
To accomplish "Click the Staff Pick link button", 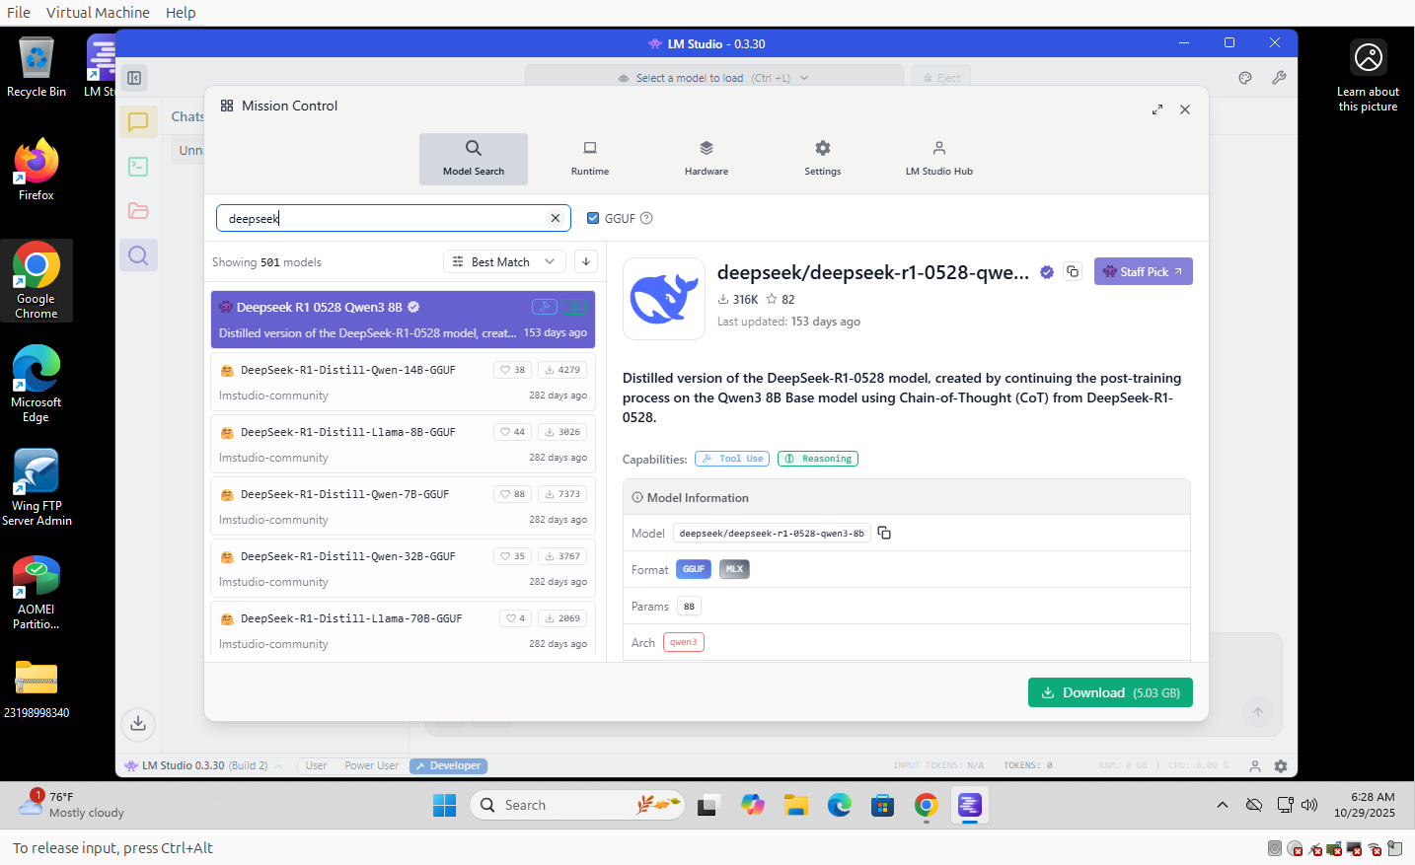I will (x=1143, y=271).
